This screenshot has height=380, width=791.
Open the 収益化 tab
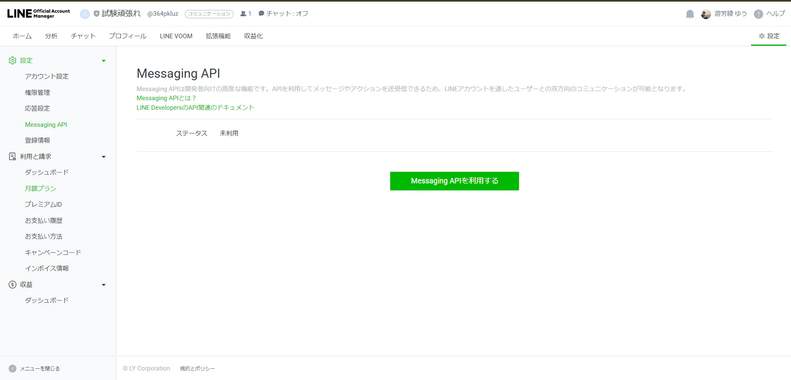coord(254,36)
